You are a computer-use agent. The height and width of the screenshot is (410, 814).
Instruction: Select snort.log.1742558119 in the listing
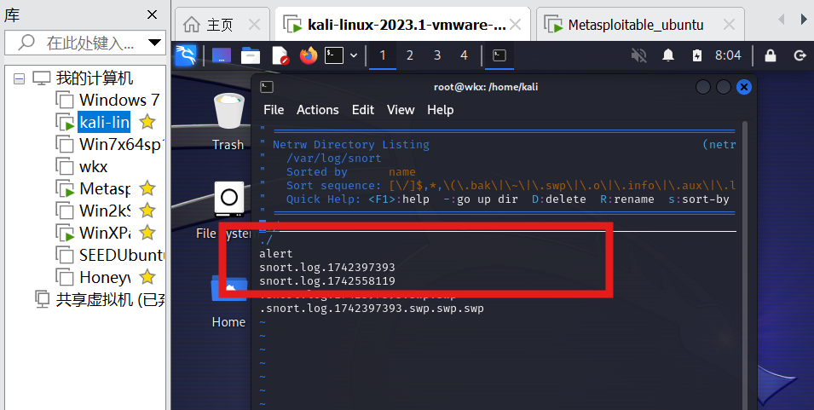pyautogui.click(x=327, y=280)
